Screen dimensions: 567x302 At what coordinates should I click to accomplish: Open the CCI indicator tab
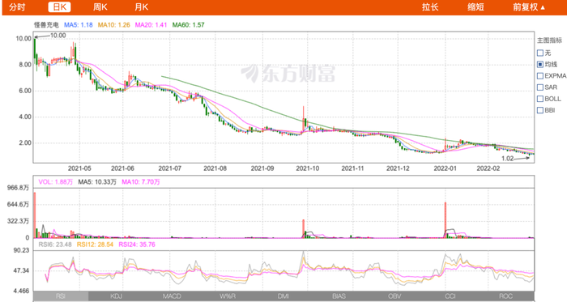tap(450, 296)
